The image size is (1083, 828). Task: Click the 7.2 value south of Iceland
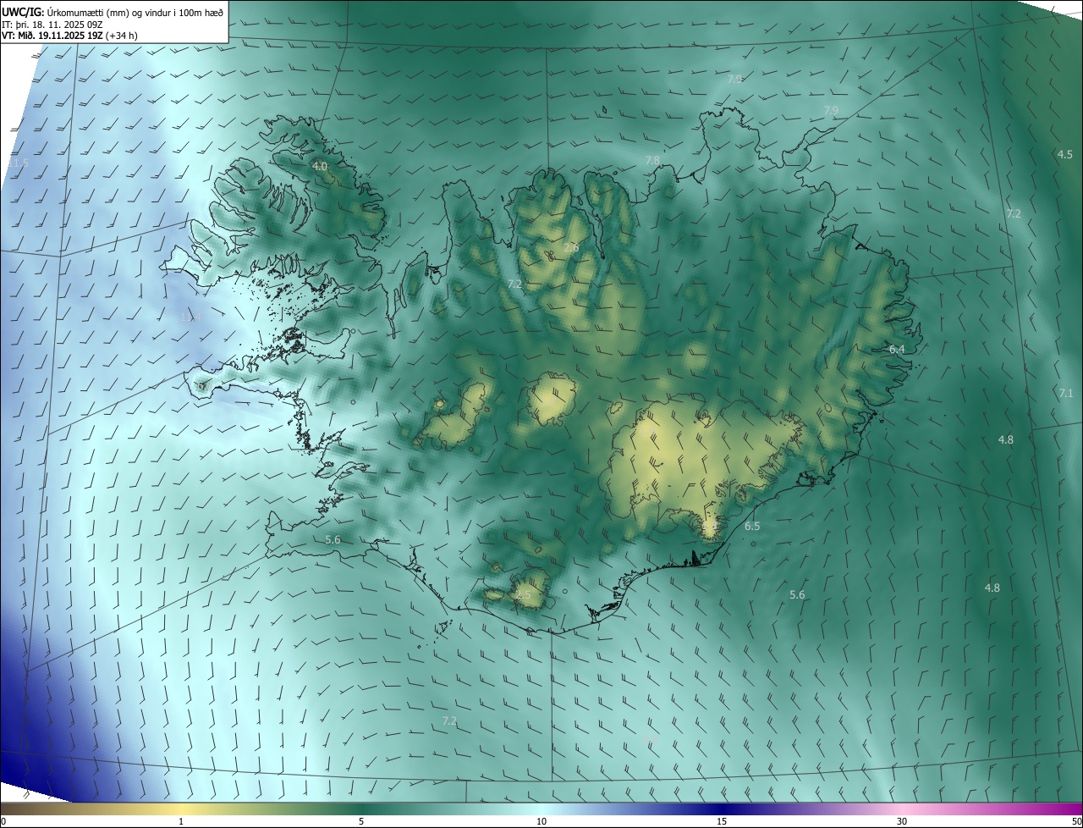[449, 720]
